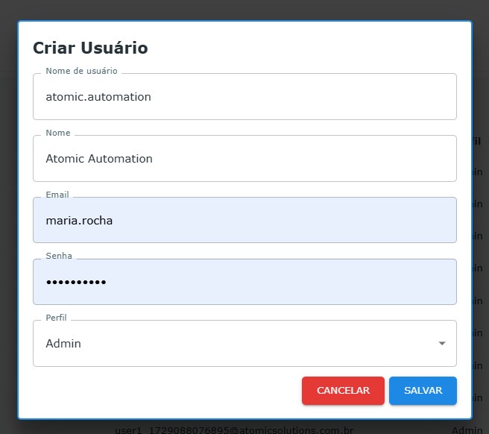Place cursor in atomic.automation text

98,97
